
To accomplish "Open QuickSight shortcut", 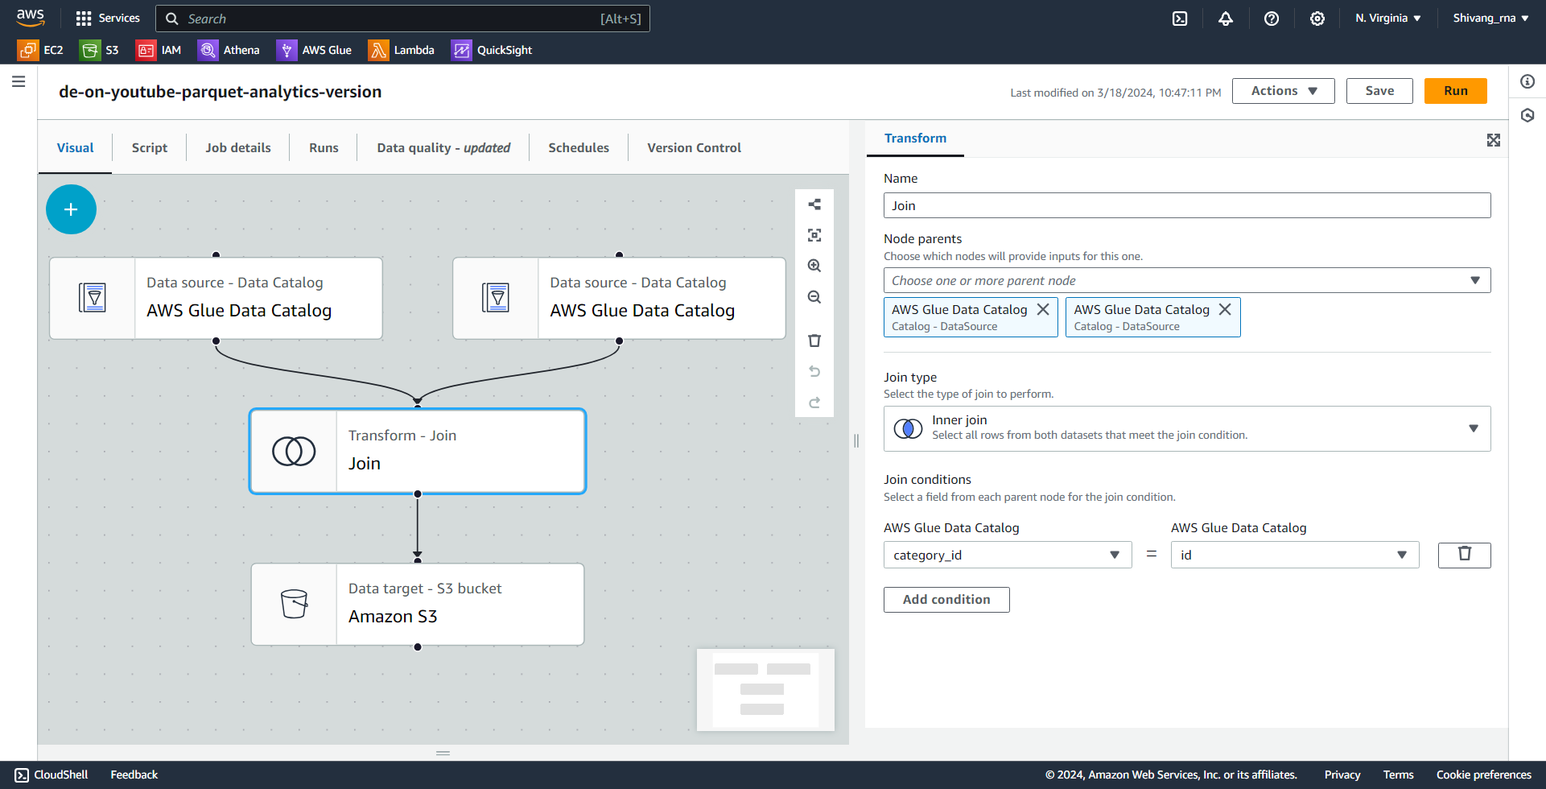I will tap(492, 50).
